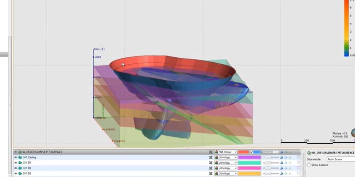The image size is (355, 177).
Task: Toggle visibility of GM: D1
Action: 16,163
